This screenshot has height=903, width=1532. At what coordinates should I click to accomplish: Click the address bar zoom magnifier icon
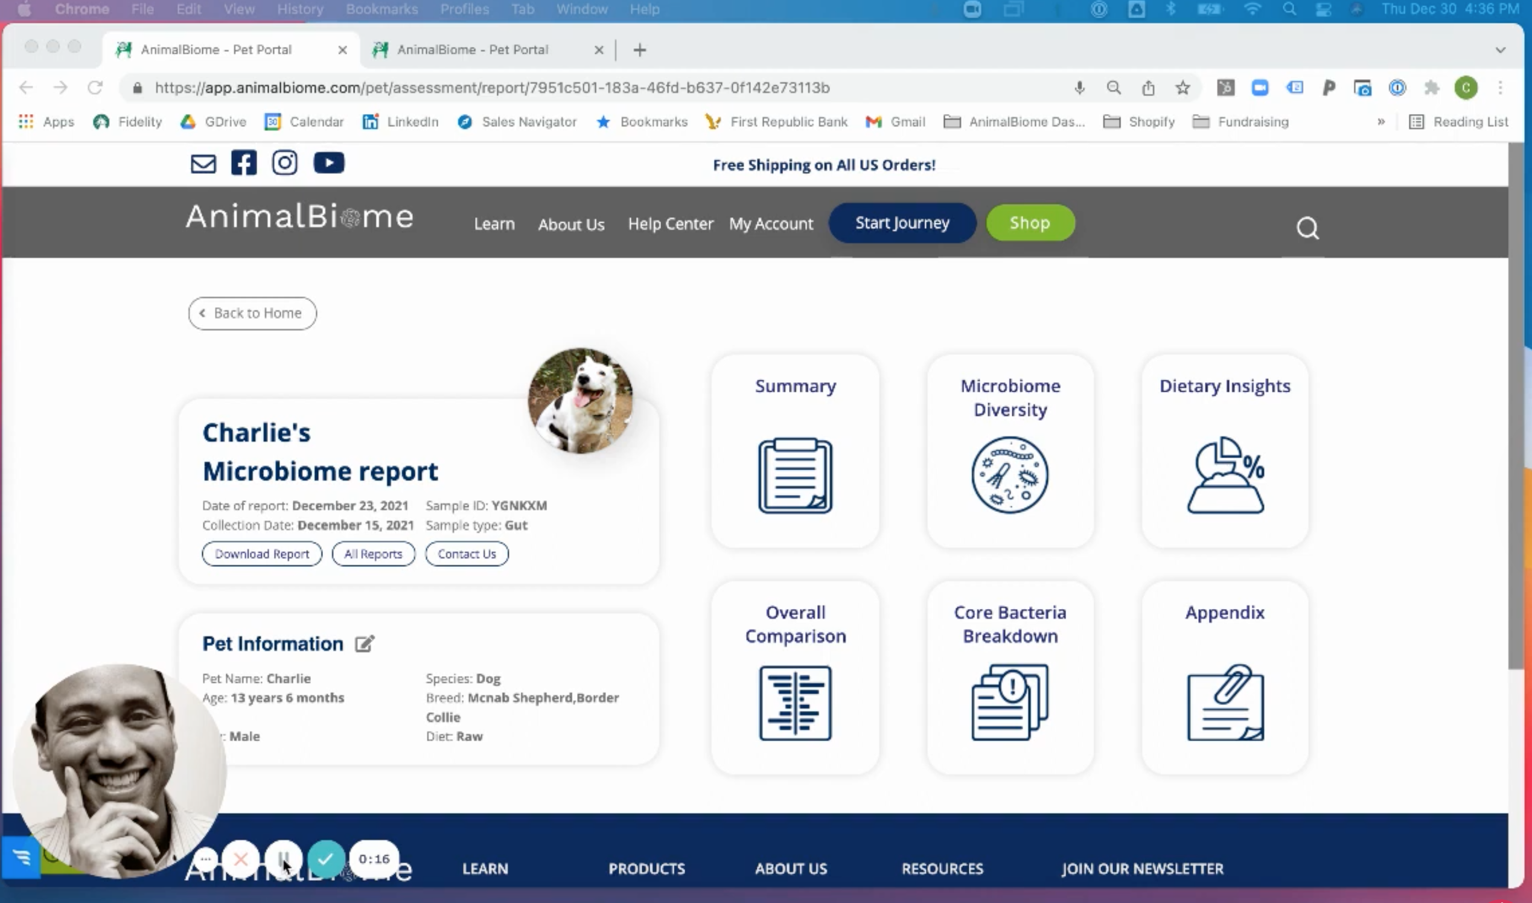point(1114,88)
